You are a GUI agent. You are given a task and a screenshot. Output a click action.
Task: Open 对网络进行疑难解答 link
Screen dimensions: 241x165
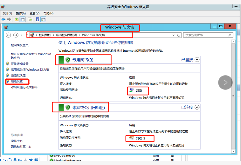24,87
